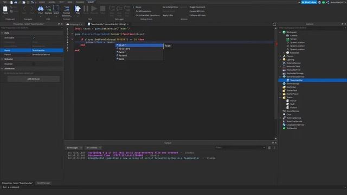Click the SoundService icon in Explorer
Viewport: 347px width, 195px height.
[284, 111]
